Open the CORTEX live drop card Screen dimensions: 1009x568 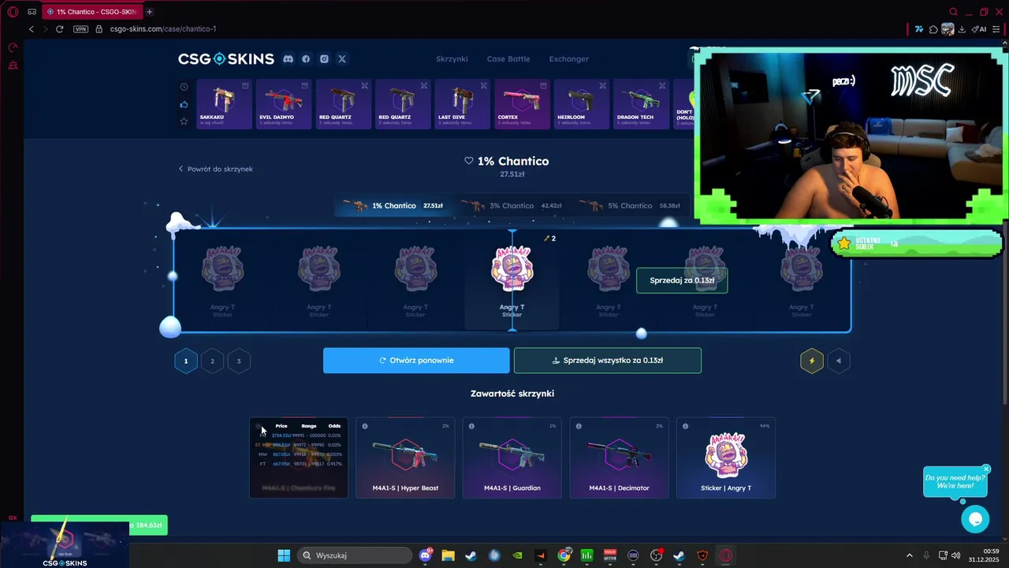coord(522,104)
